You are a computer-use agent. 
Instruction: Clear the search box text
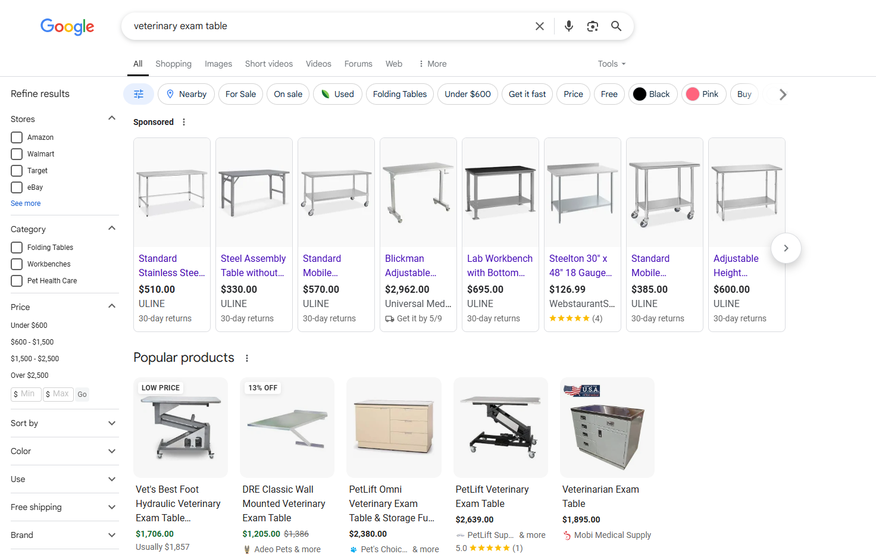pos(539,26)
